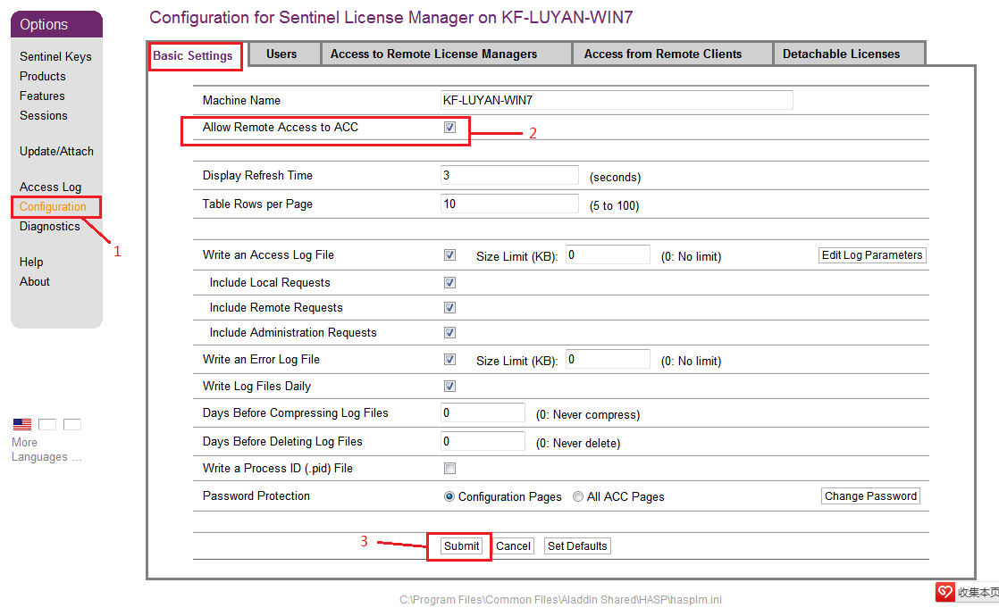This screenshot has height=608, width=999.
Task: Select Configuration Pages password protection option
Action: pyautogui.click(x=449, y=496)
